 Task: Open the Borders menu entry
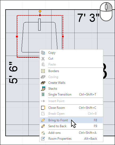[x=71, y=71]
